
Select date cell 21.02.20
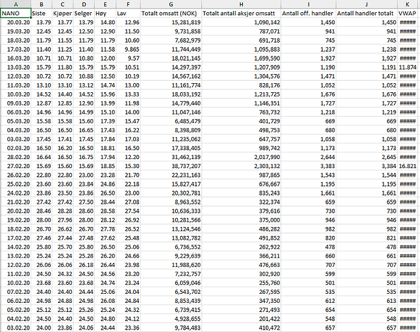tap(16, 202)
